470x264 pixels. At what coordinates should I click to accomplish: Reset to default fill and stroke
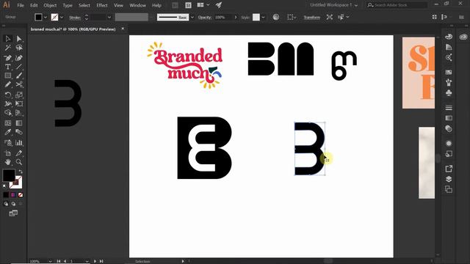4,186
